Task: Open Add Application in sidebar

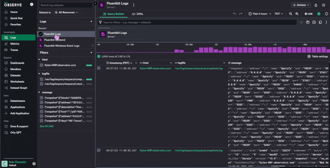Action: 20,113
